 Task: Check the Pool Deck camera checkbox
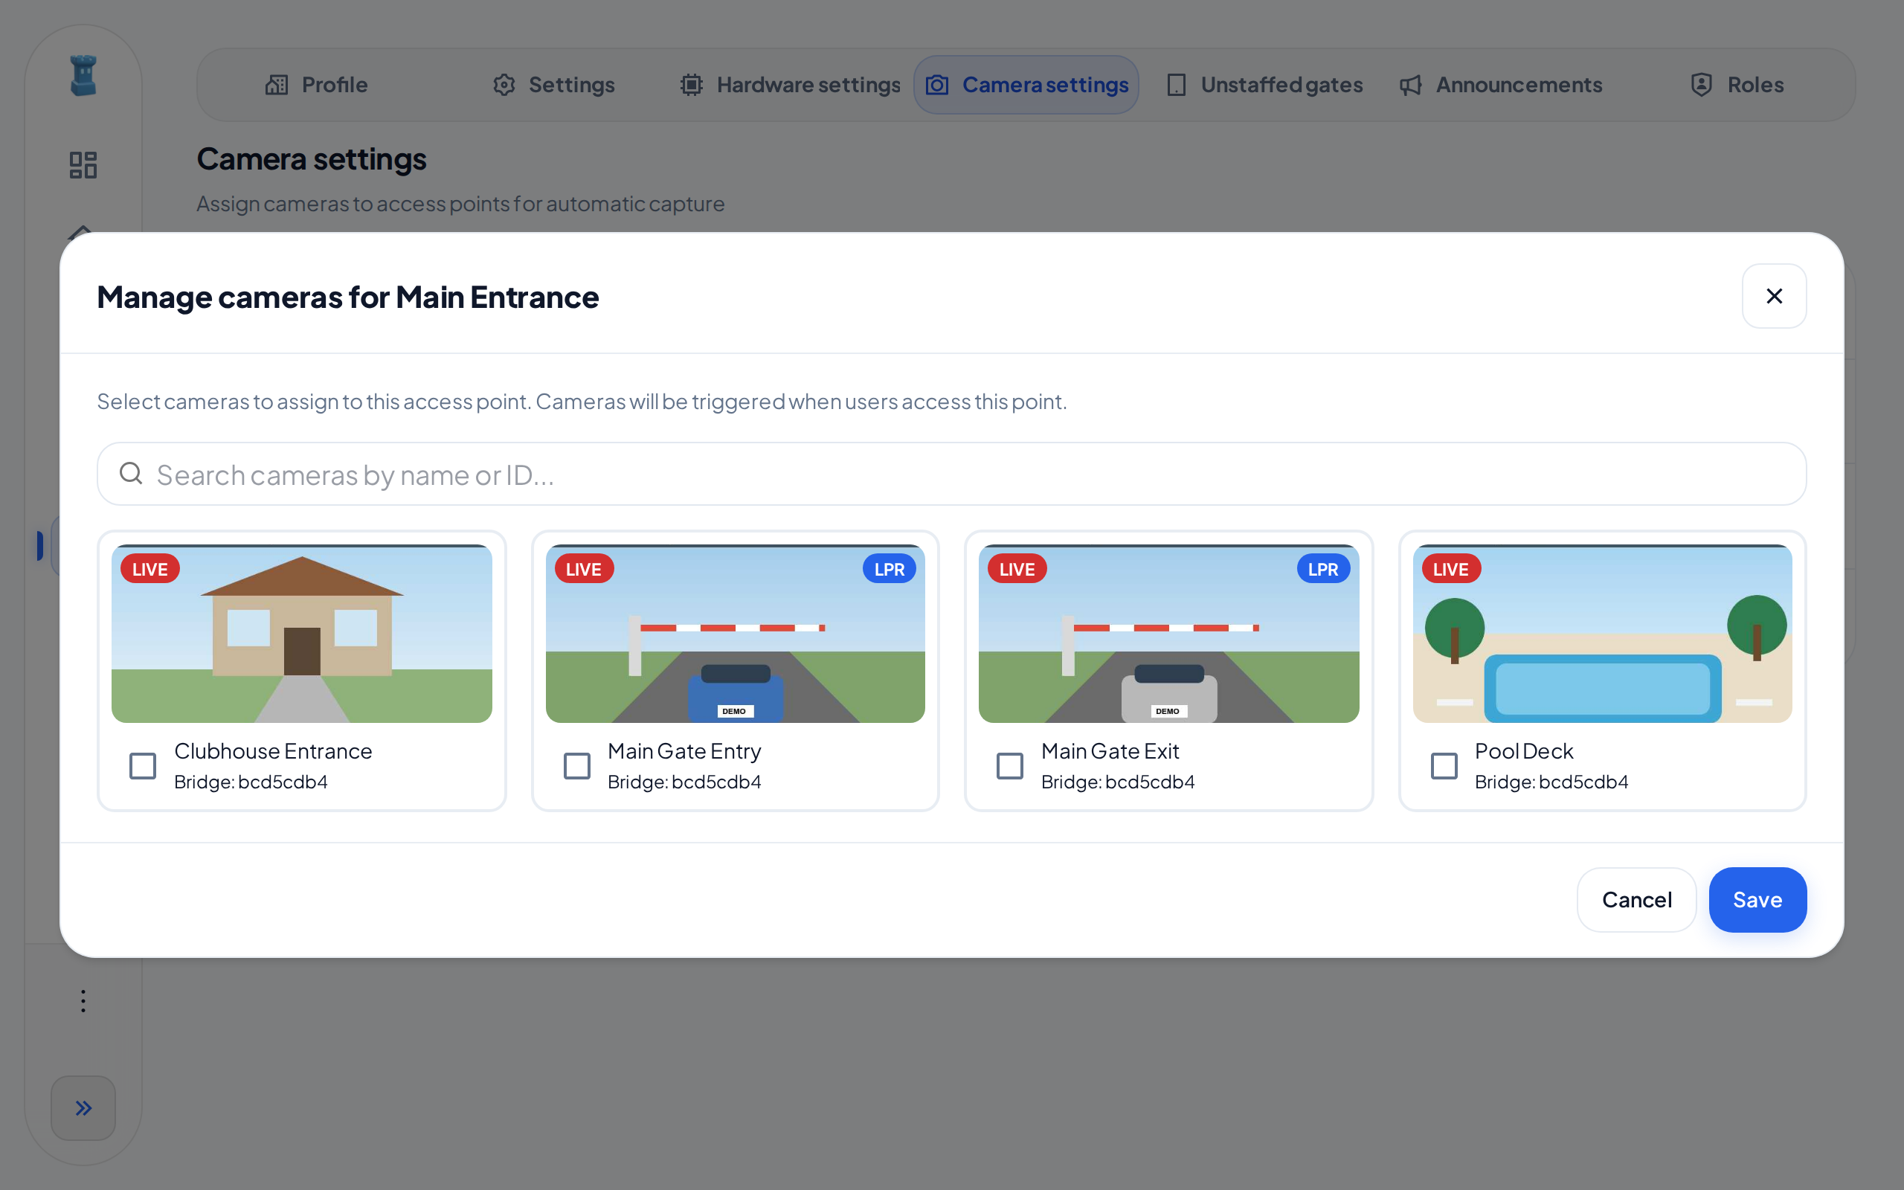(1444, 766)
